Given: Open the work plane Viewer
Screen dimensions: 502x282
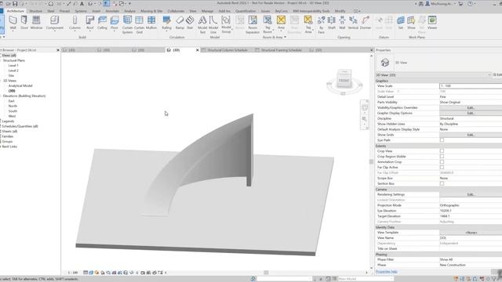Looking at the screenshot, I should [432, 23].
